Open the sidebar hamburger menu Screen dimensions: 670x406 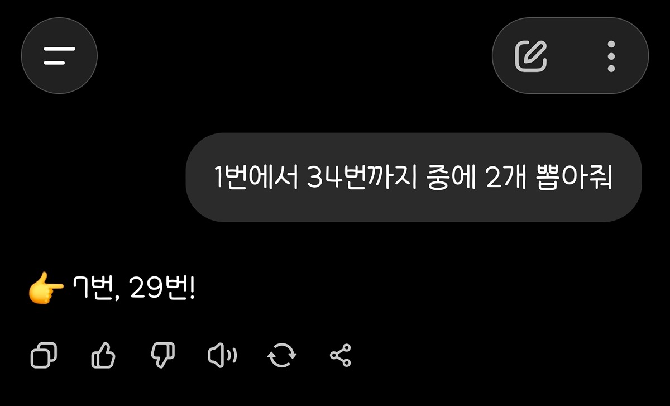click(59, 55)
